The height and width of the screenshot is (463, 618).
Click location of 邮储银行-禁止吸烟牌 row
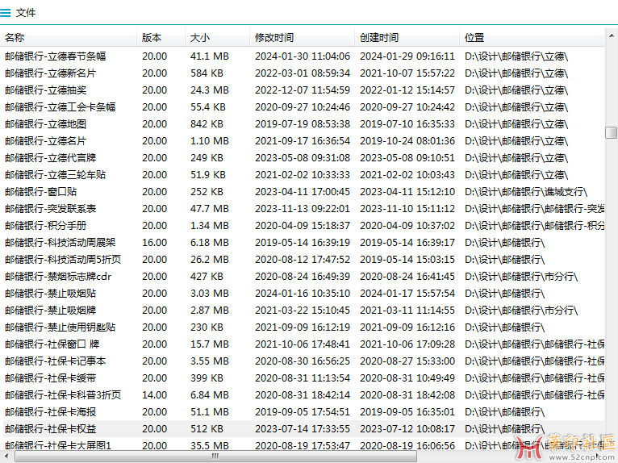(521, 311)
